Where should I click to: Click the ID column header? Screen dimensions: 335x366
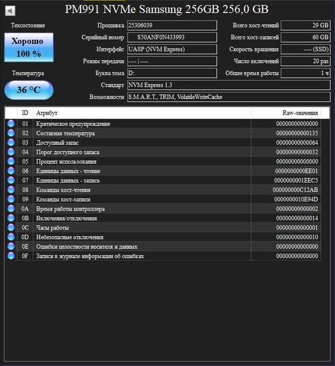click(x=25, y=113)
